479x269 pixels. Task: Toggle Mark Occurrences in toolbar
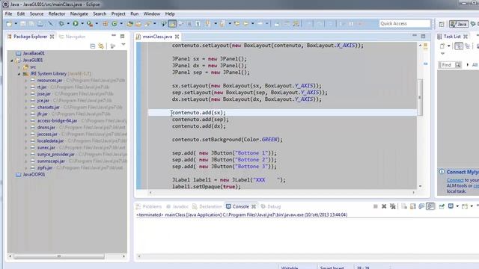[x=172, y=23]
